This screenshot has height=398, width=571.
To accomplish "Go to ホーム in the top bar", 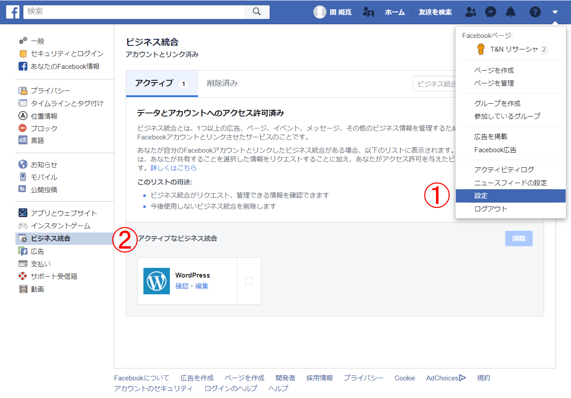I will pos(395,12).
